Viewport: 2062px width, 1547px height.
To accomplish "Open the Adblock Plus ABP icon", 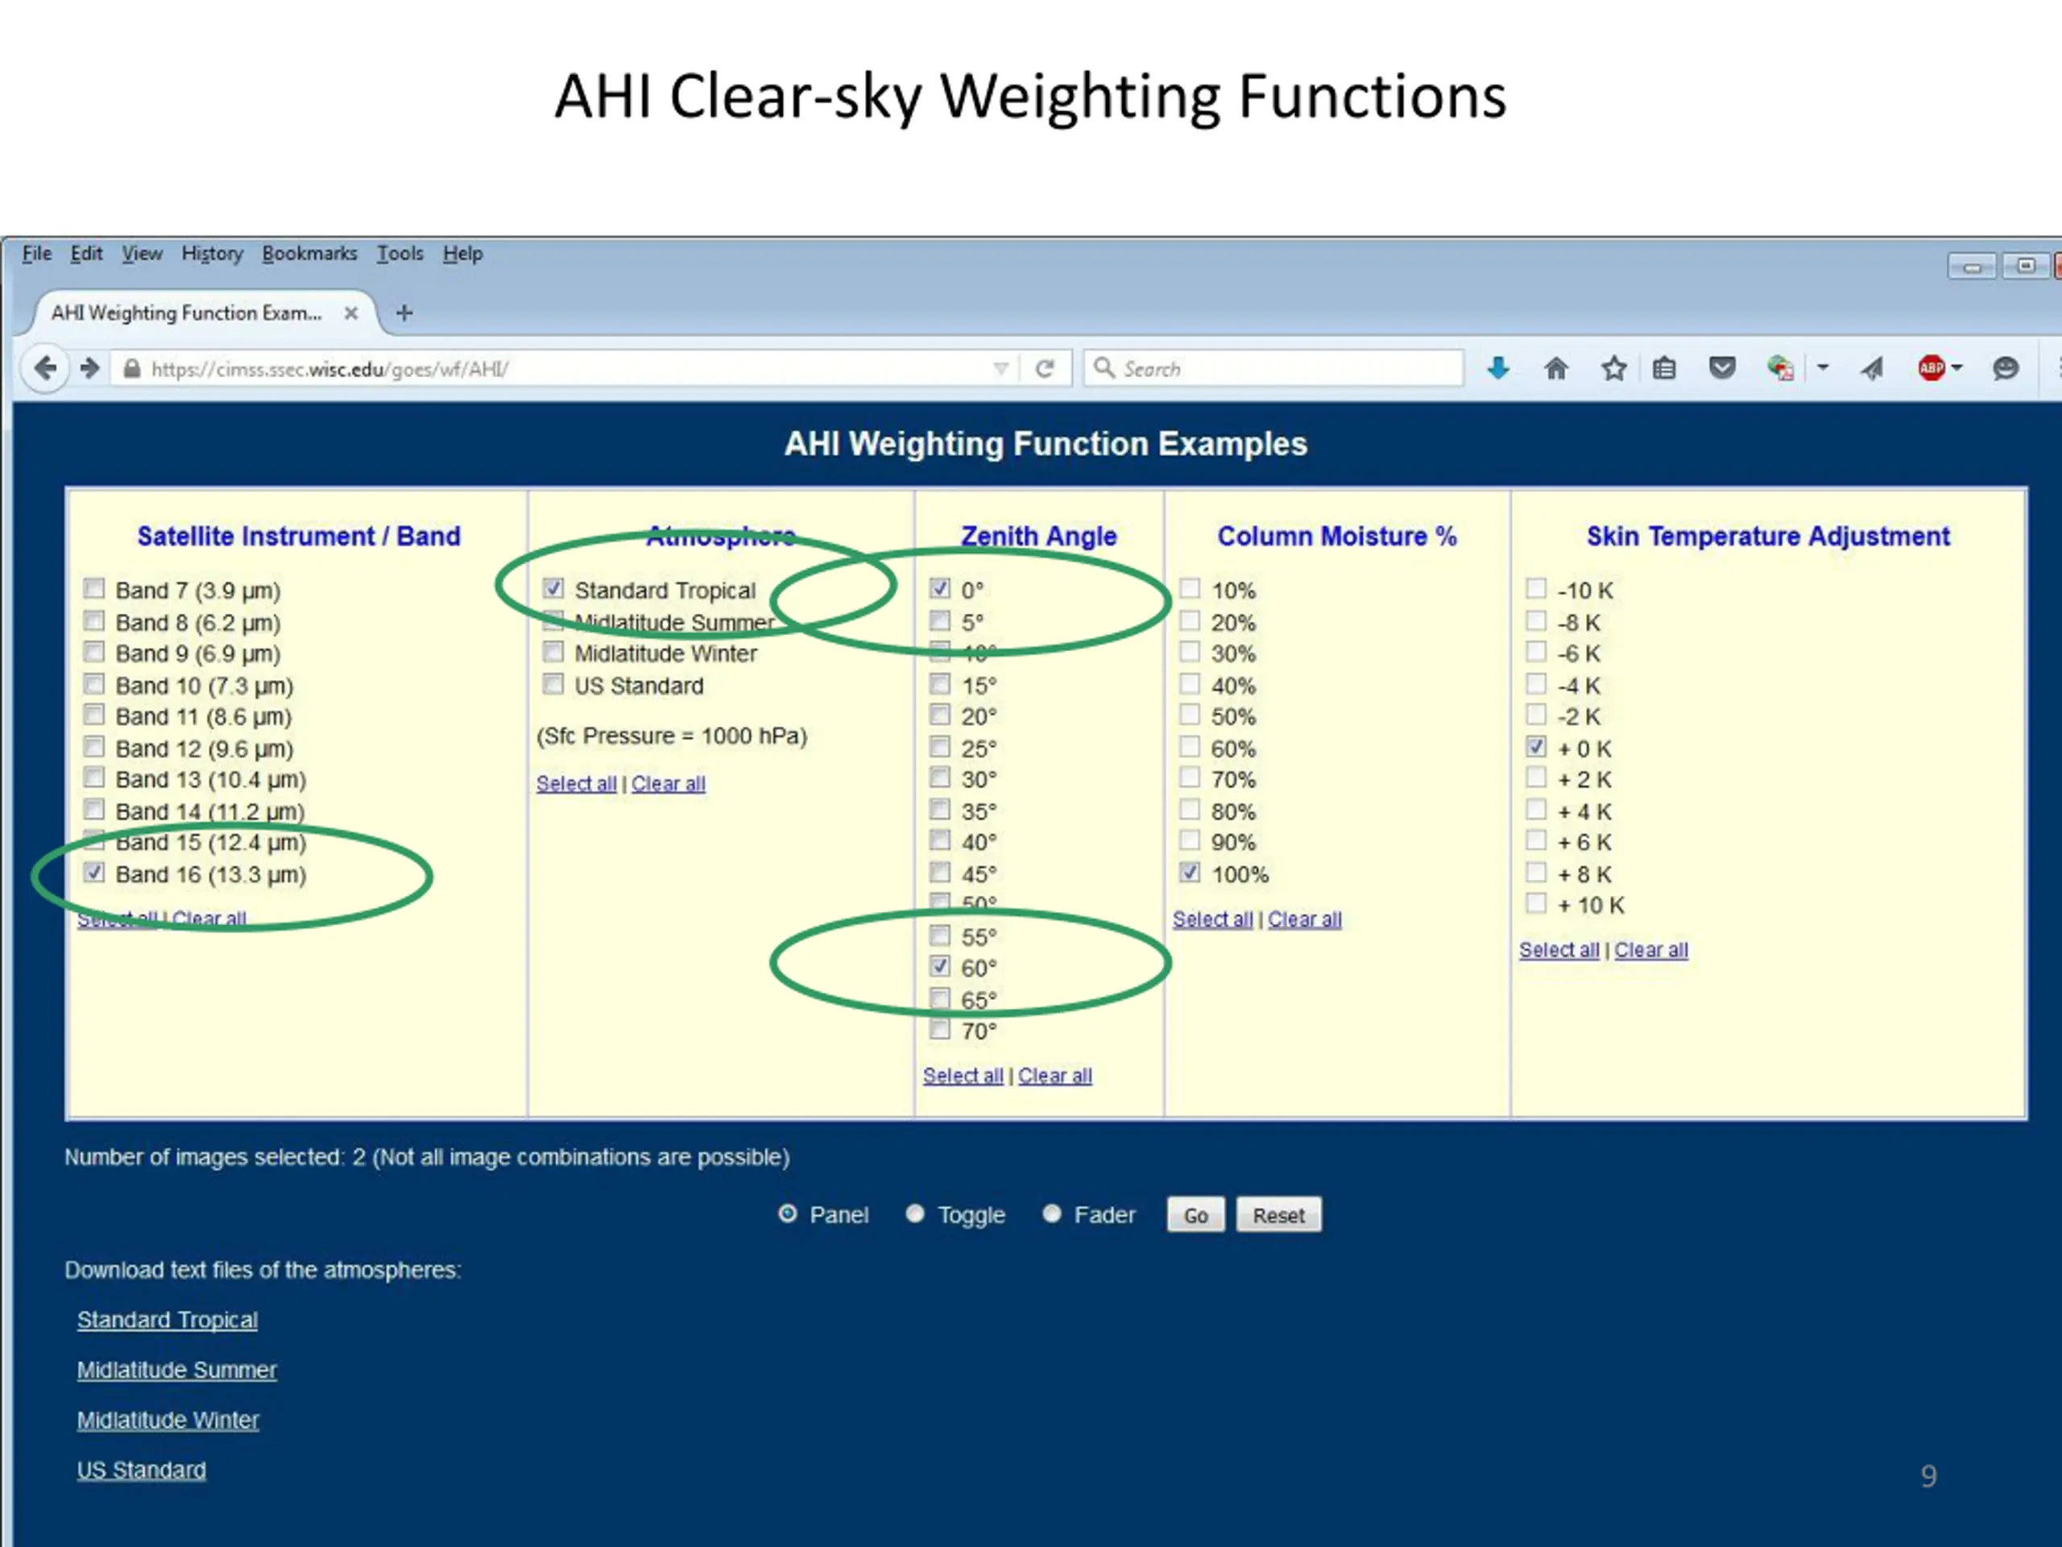I will point(1932,368).
